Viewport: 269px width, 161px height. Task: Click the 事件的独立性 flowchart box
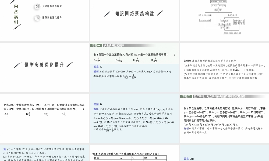click(x=205, y=20)
